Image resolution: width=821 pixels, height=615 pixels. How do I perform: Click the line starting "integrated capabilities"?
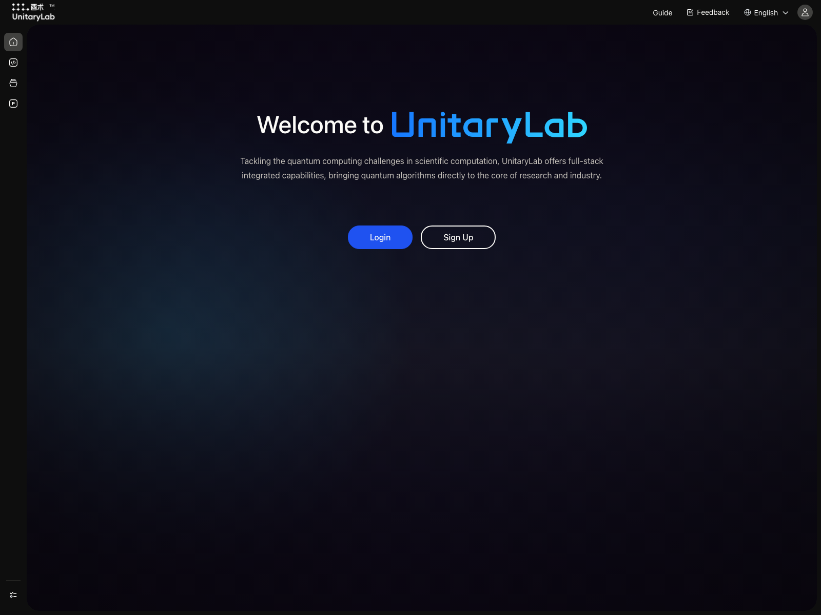[422, 175]
